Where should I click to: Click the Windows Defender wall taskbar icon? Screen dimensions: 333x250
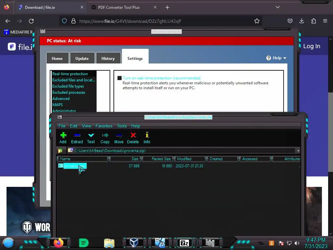[x=210, y=243]
